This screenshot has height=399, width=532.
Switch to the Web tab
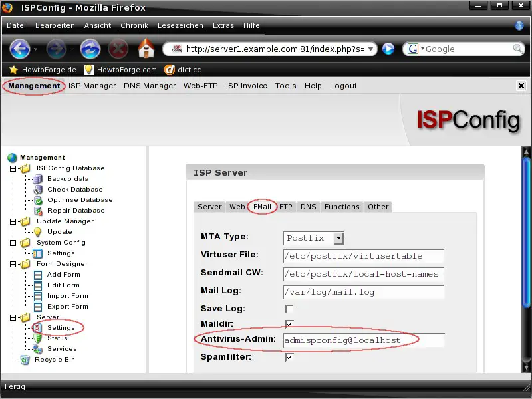[x=237, y=207]
